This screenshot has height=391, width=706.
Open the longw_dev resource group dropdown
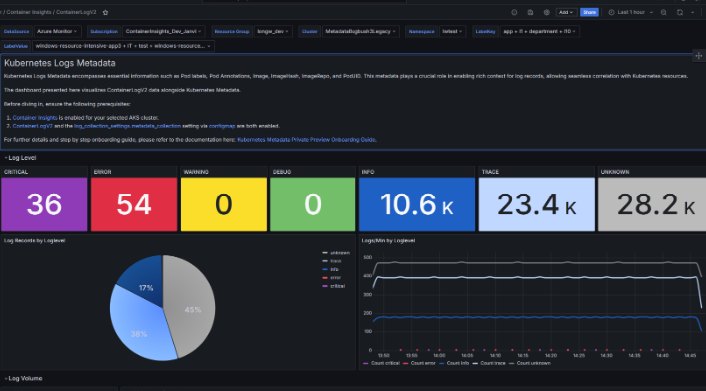(273, 32)
